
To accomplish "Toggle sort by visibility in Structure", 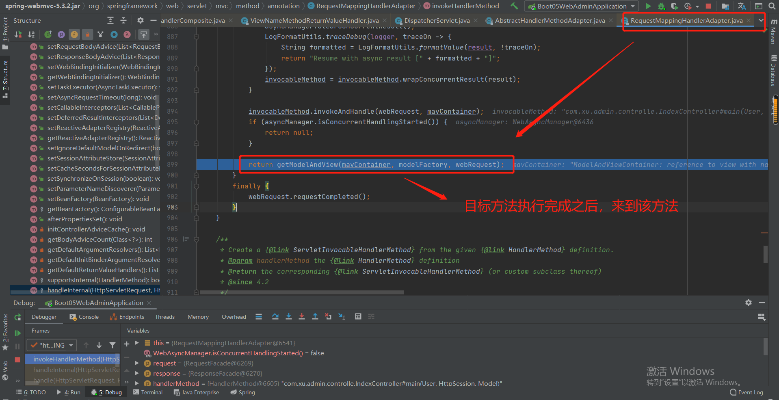I will click(x=18, y=35).
